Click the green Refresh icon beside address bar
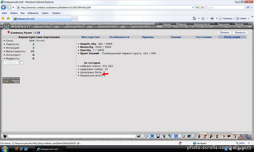Screen dimensions: 254x152 click(197, 8)
